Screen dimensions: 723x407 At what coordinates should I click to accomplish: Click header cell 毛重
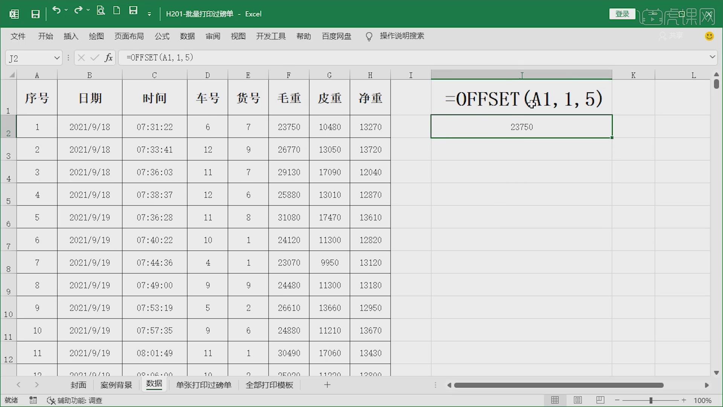[x=289, y=98]
